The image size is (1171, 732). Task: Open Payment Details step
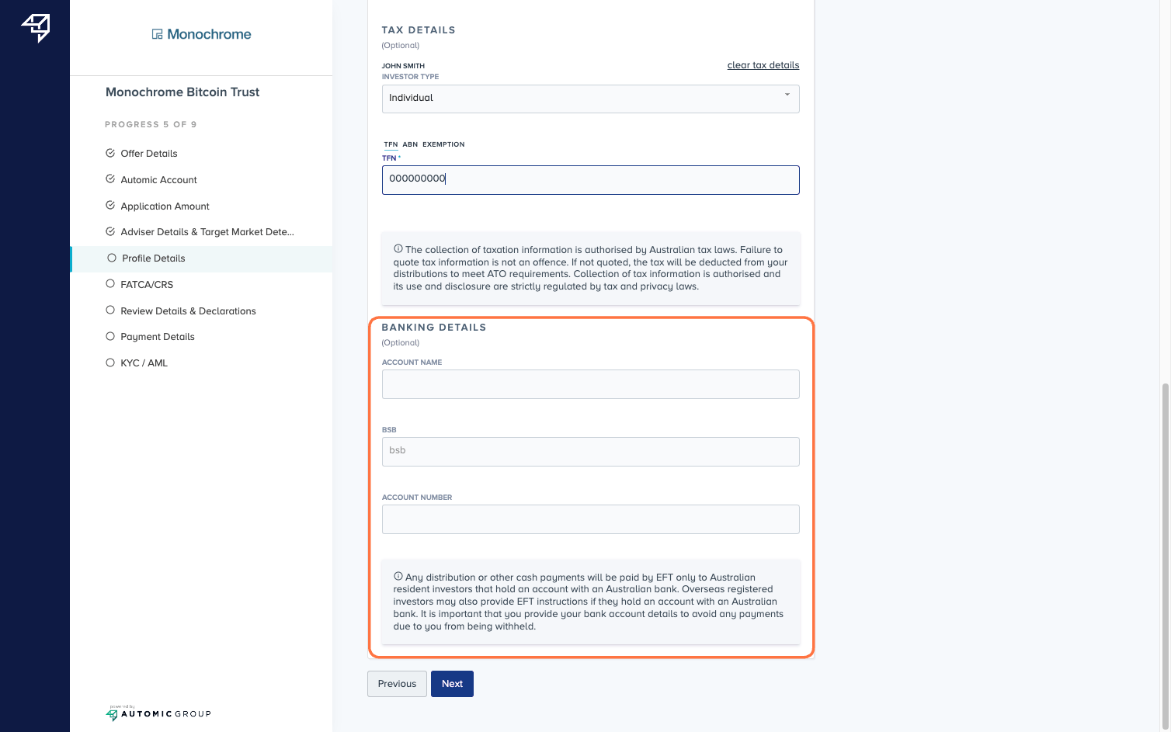[158, 337]
